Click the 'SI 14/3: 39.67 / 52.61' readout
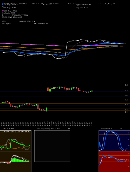 pos(20,15)
